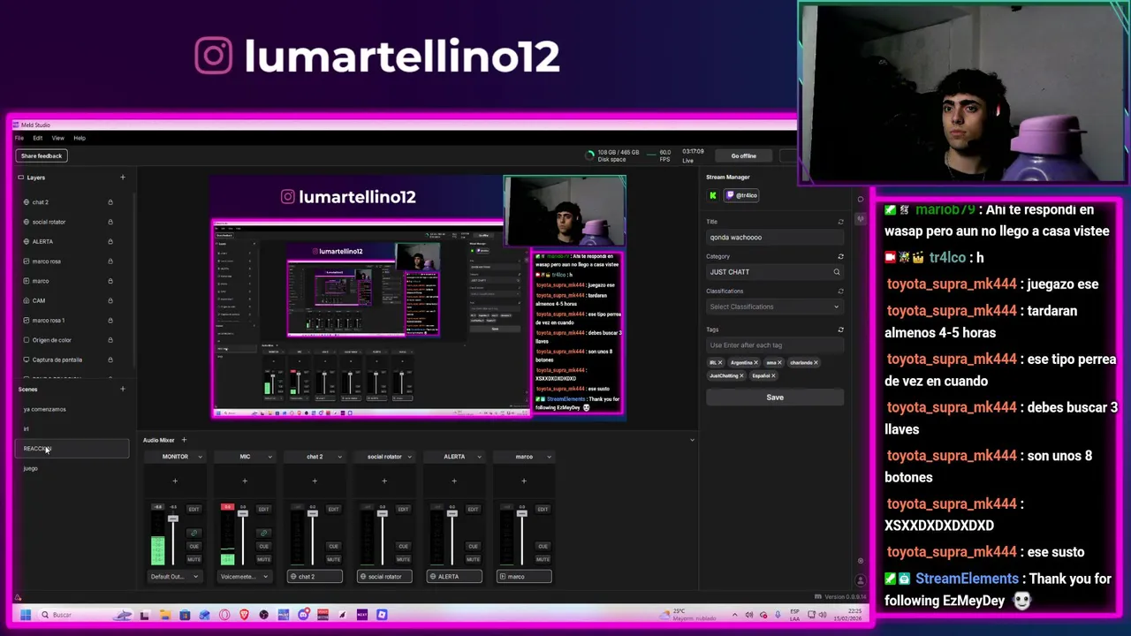1131x636 pixels.
Task: Save the Stream Manager settings
Action: [x=775, y=397]
